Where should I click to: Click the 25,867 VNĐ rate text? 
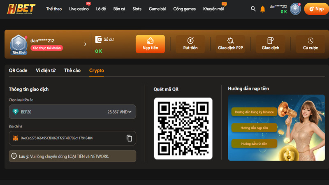click(117, 112)
